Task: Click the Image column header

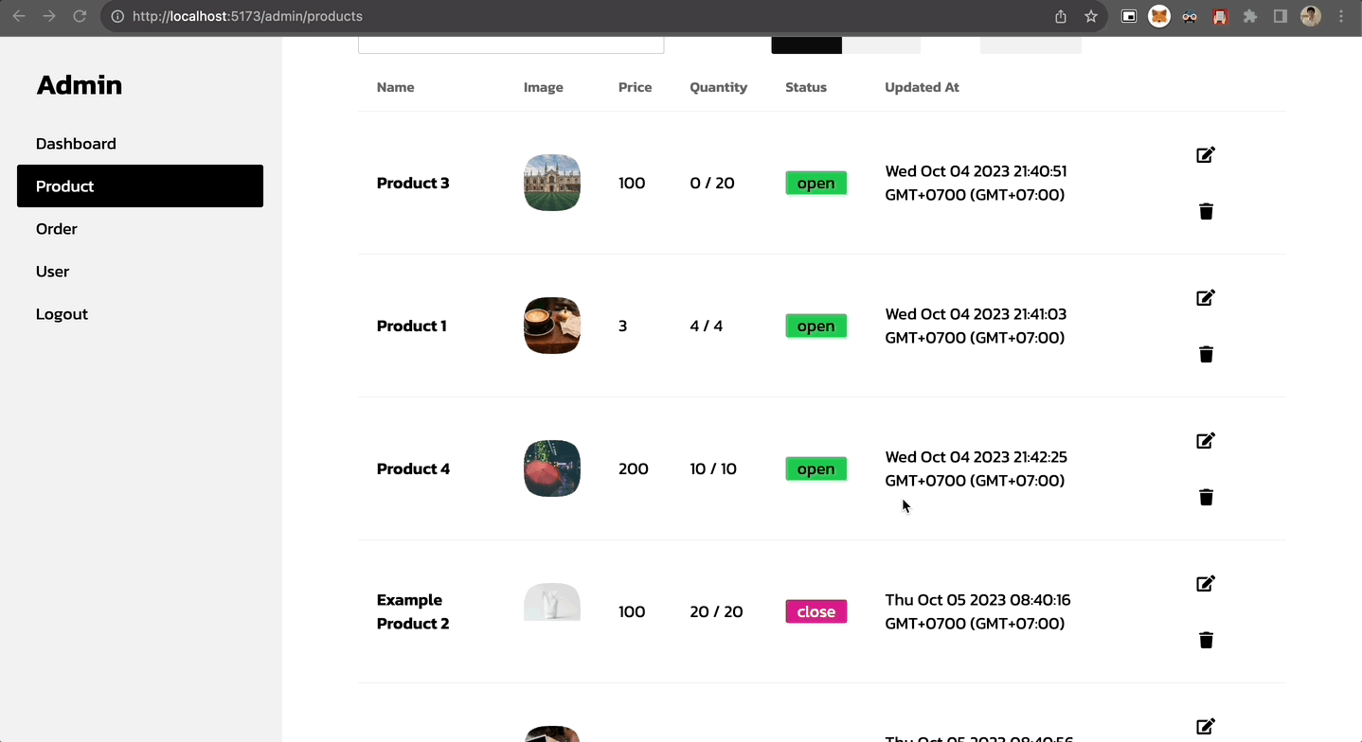Action: point(544,87)
